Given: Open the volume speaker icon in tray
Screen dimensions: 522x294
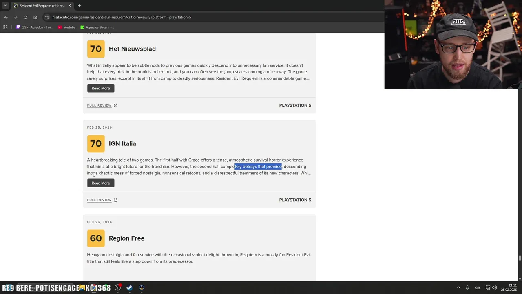Looking at the screenshot, I should point(495,287).
